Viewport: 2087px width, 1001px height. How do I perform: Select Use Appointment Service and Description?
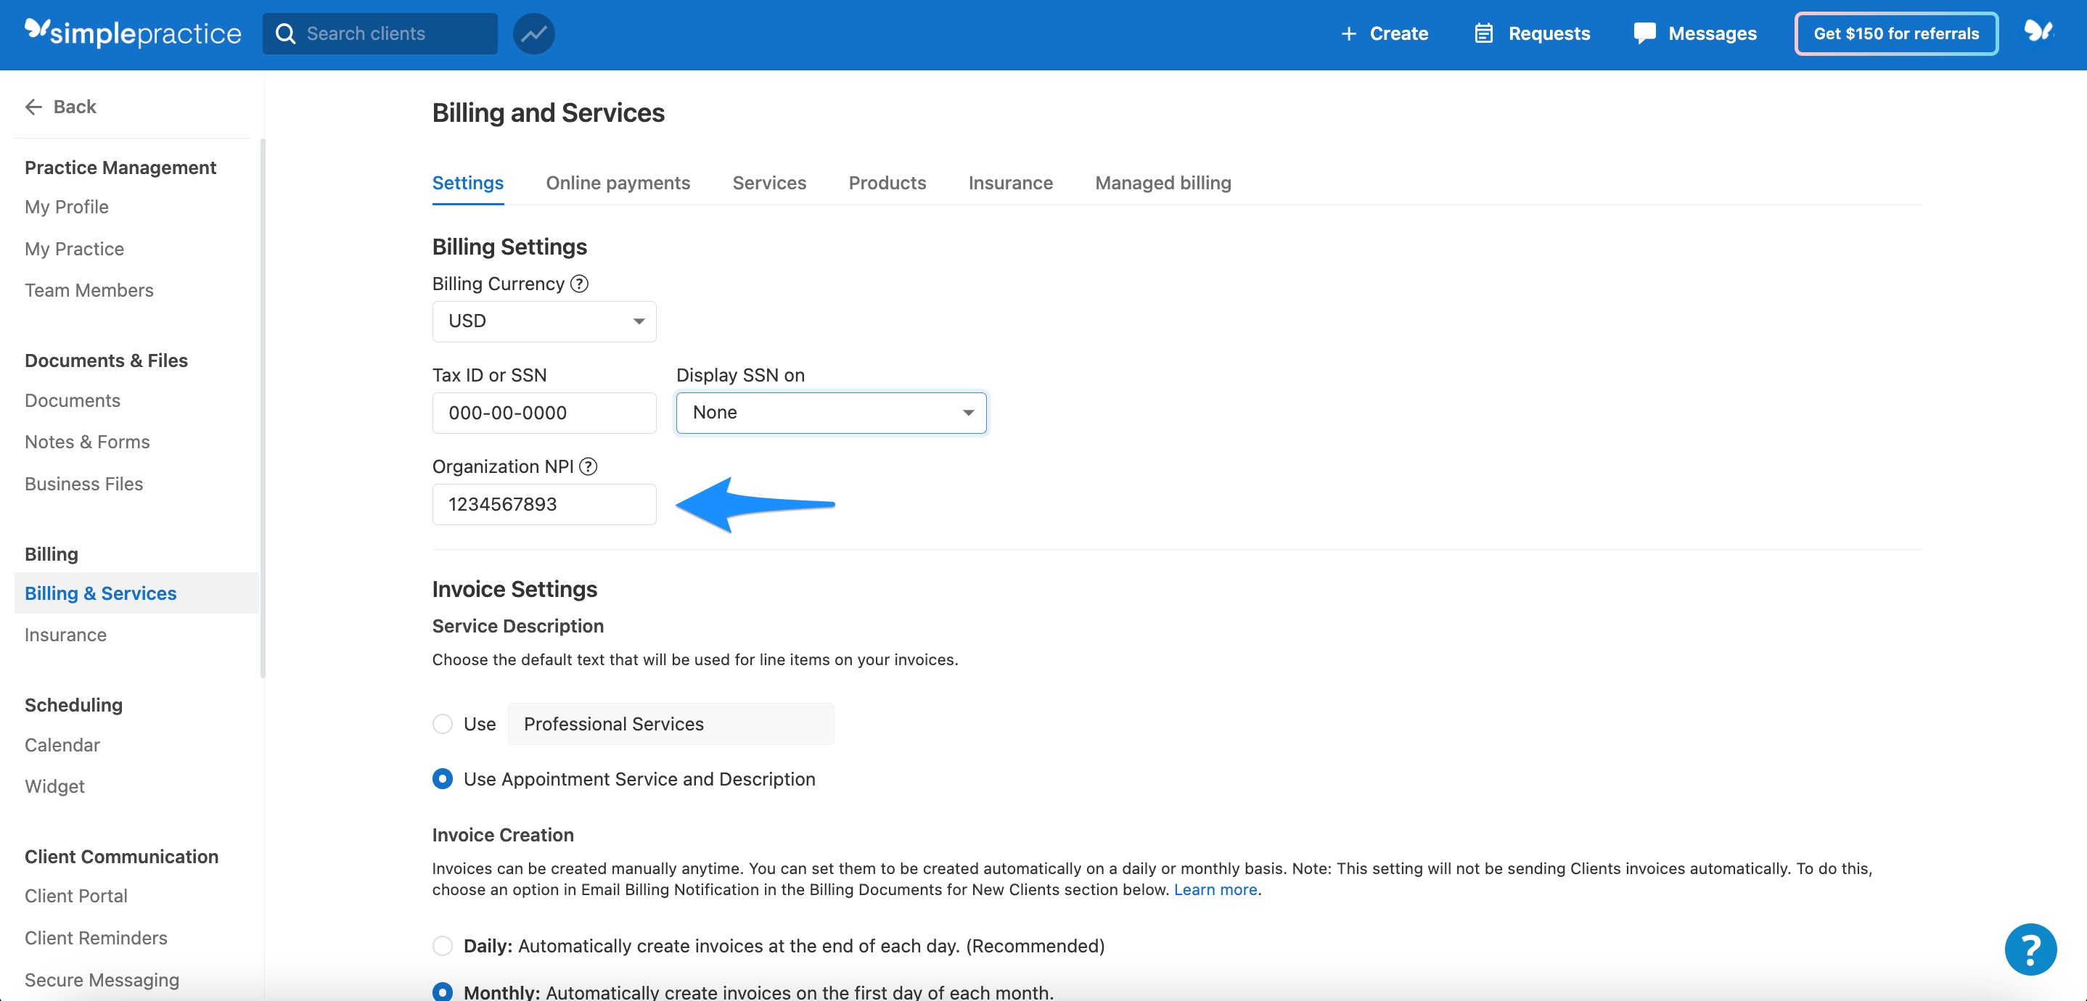pos(441,778)
